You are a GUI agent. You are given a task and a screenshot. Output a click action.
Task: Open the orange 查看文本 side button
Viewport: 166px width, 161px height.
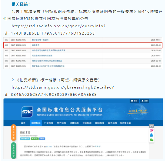click(14, 132)
